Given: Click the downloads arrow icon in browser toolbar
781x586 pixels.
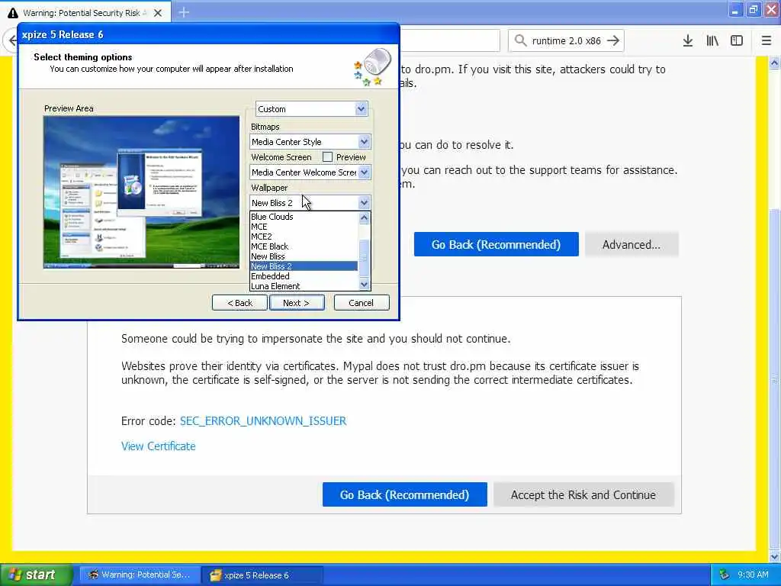Looking at the screenshot, I should tap(687, 41).
